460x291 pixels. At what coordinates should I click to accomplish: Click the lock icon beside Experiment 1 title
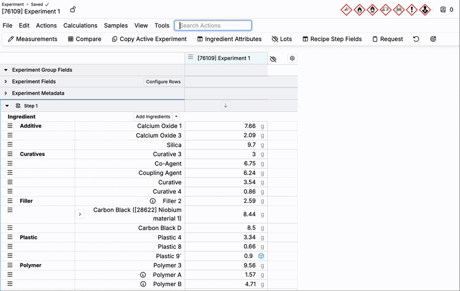72,10
